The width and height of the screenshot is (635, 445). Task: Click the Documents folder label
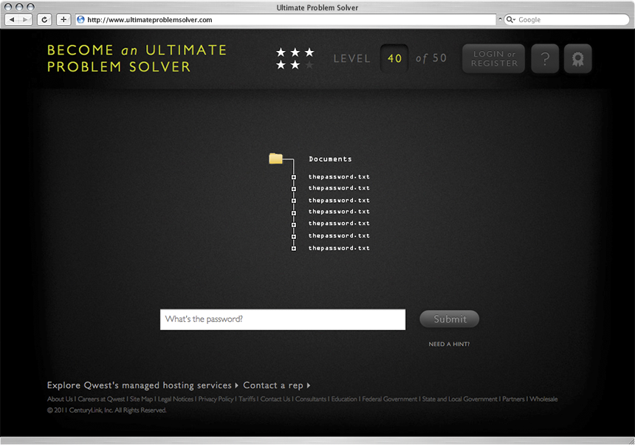coord(330,159)
